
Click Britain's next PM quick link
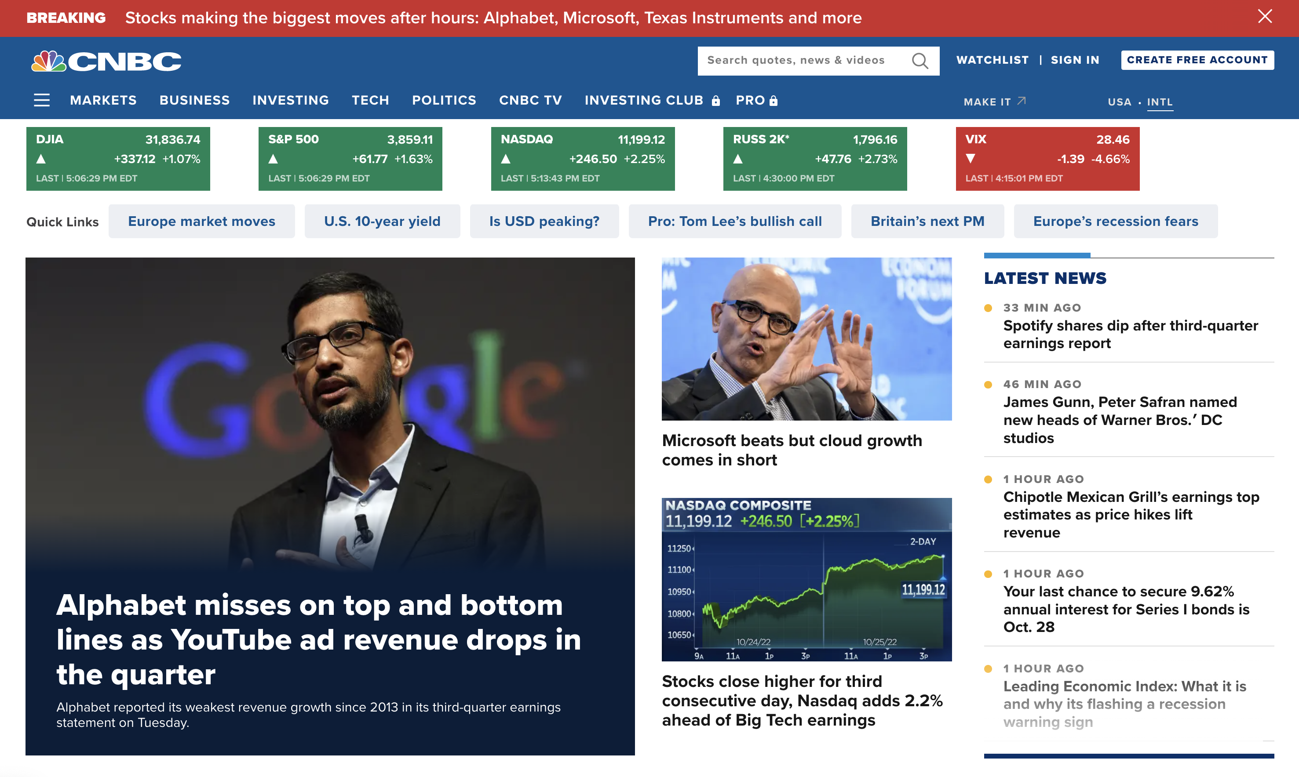point(927,221)
